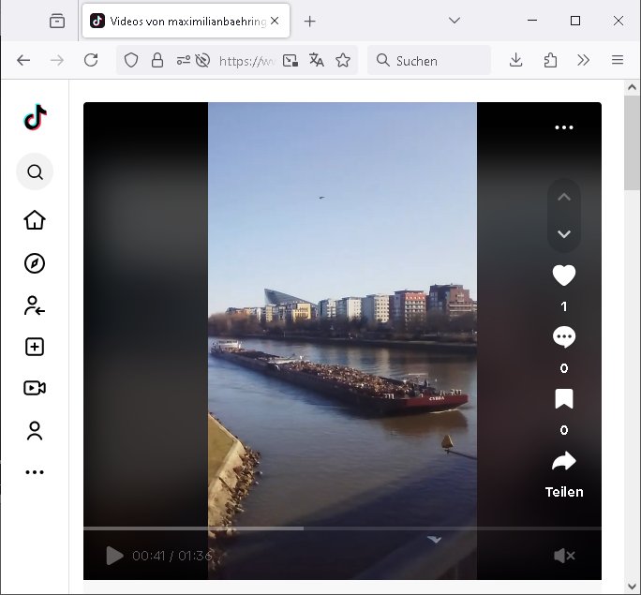Open TikTok search in sidebar
The height and width of the screenshot is (595, 641).
click(x=35, y=172)
